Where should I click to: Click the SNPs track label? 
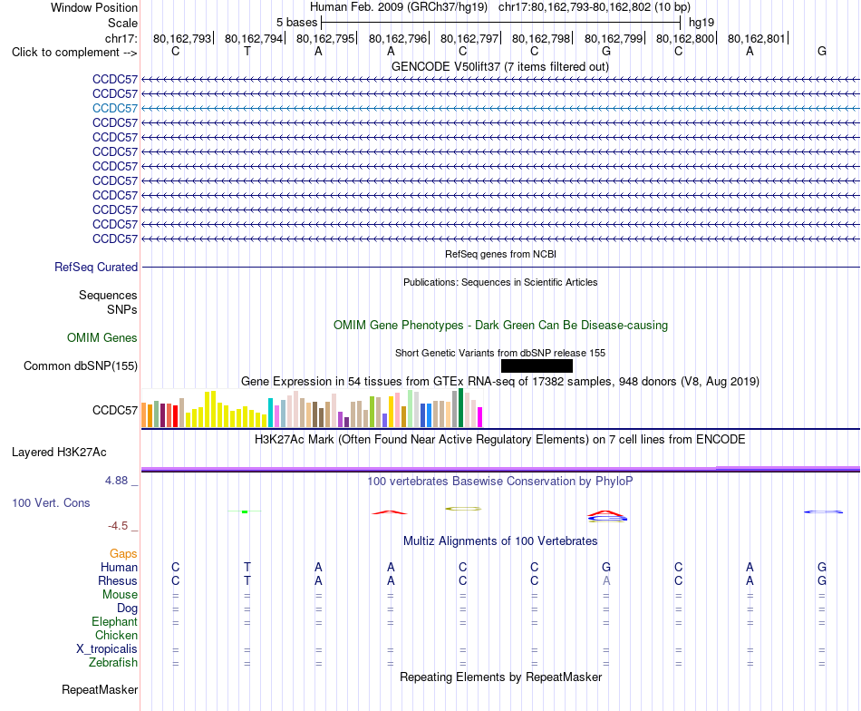(x=122, y=309)
